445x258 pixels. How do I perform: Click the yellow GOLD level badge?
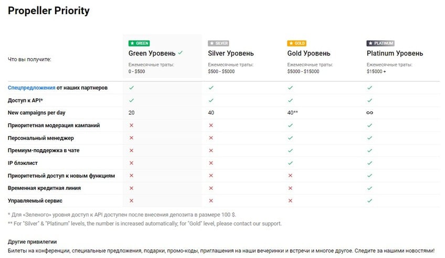pyautogui.click(x=296, y=43)
